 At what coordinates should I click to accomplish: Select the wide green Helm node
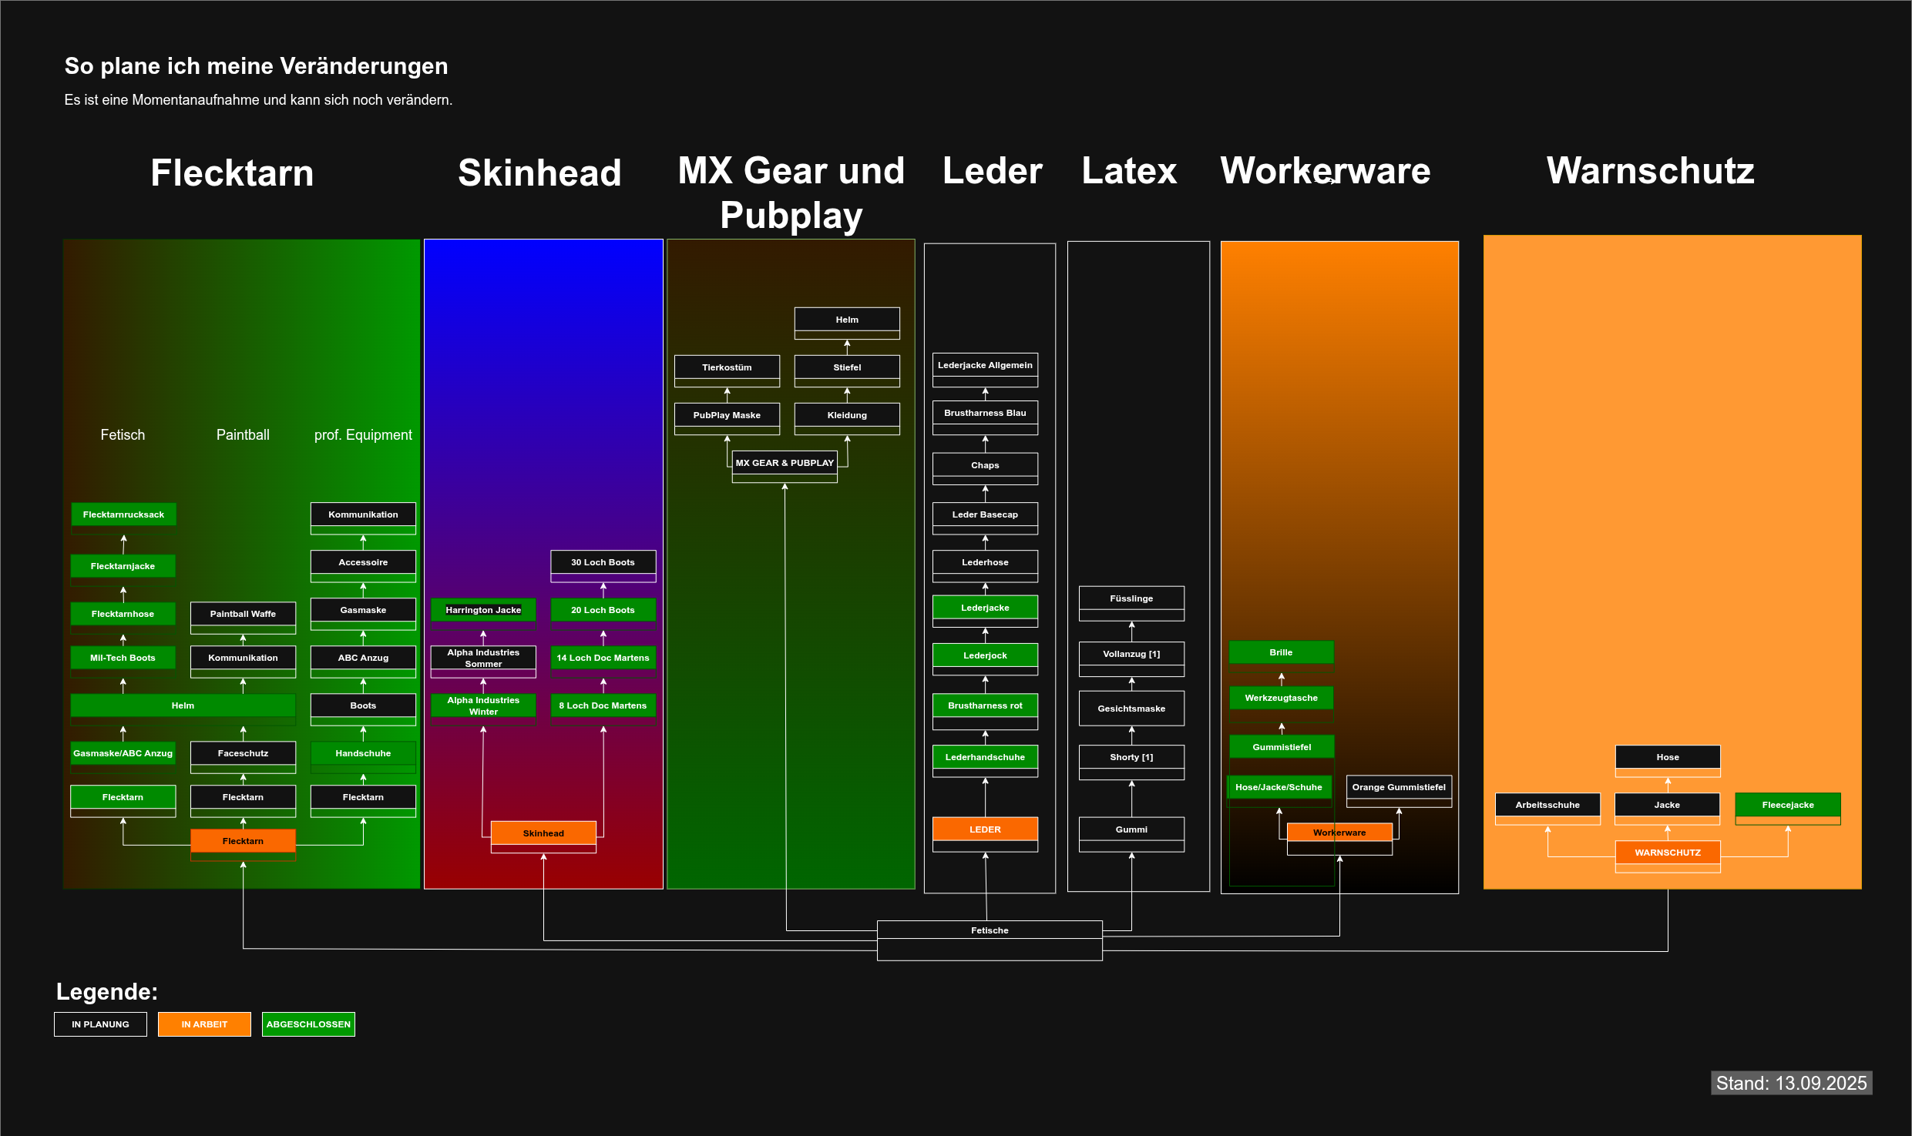click(183, 705)
